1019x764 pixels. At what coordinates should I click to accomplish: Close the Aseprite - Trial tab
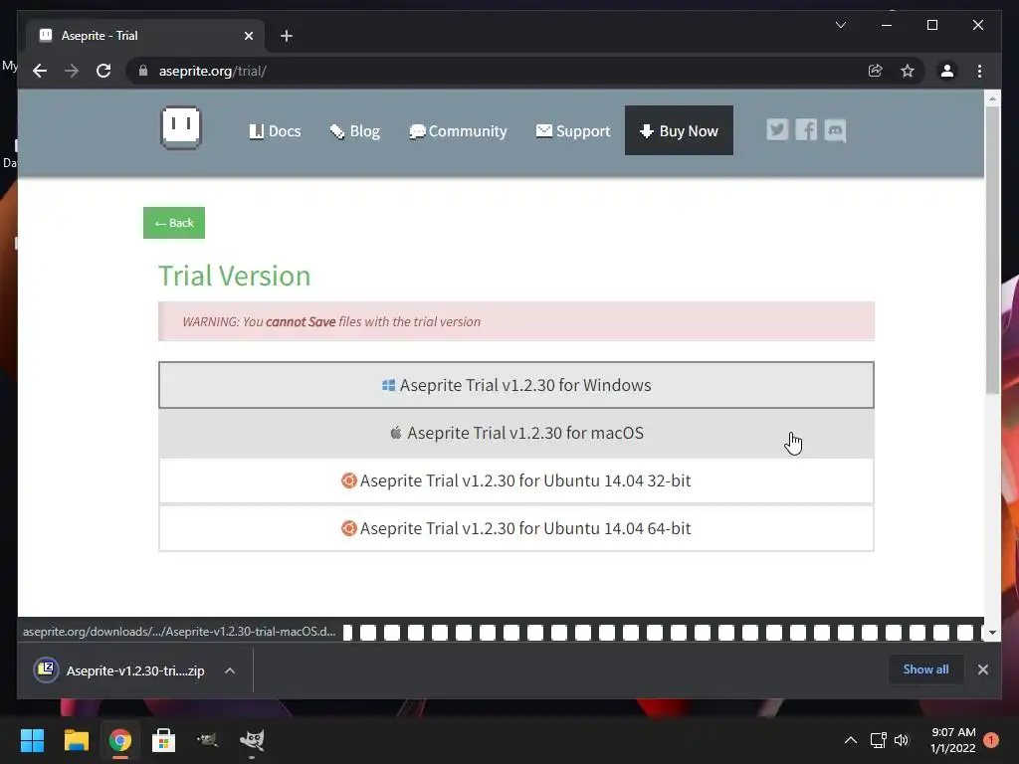tap(248, 36)
